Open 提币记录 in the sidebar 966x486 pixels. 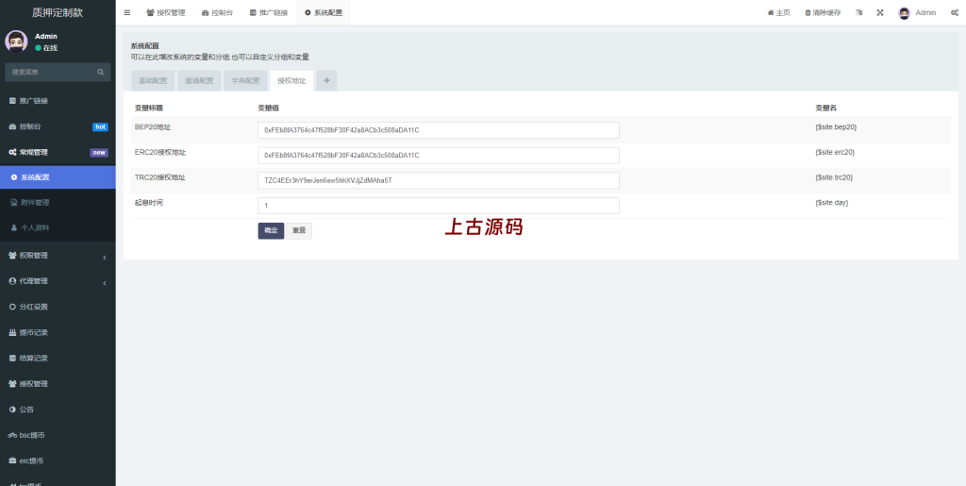pos(58,332)
